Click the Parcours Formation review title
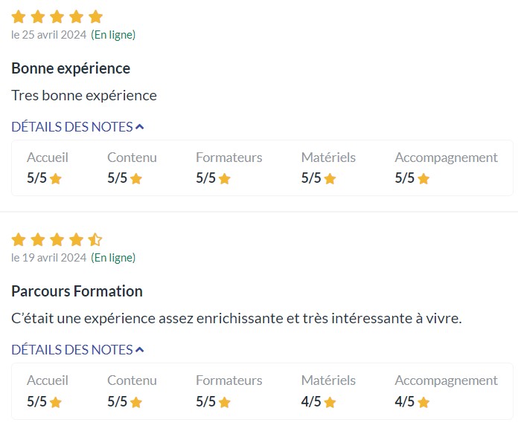518x428 pixels. tap(77, 291)
